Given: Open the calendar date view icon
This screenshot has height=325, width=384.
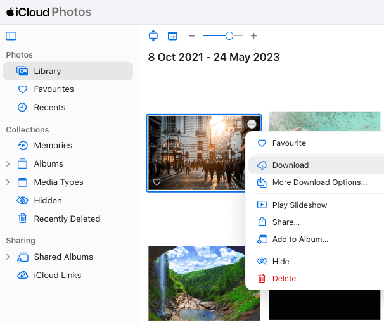Looking at the screenshot, I should [172, 36].
